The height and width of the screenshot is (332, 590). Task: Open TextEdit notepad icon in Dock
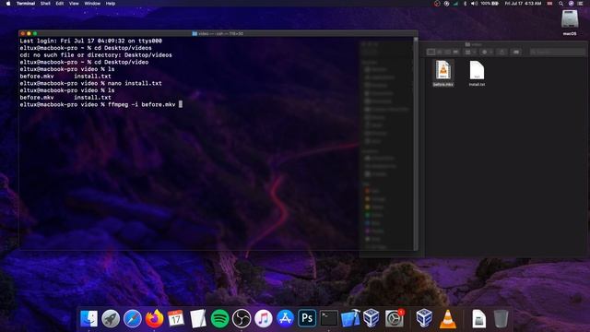tap(197, 318)
